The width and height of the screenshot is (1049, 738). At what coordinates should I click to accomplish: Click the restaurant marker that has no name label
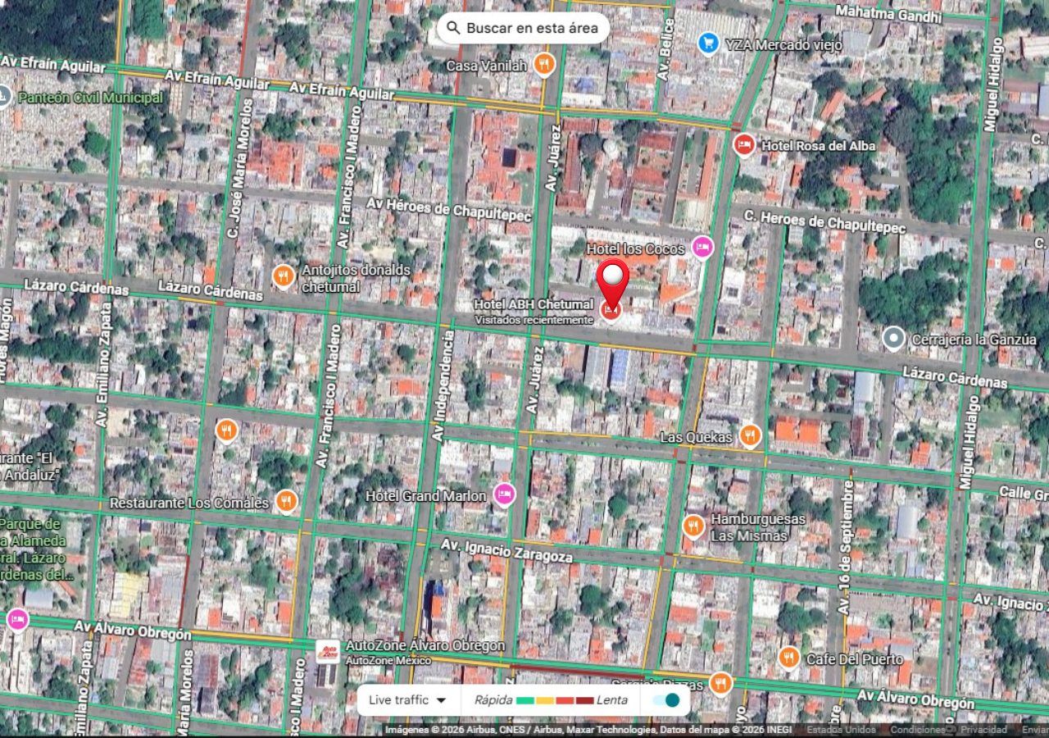pos(226,430)
